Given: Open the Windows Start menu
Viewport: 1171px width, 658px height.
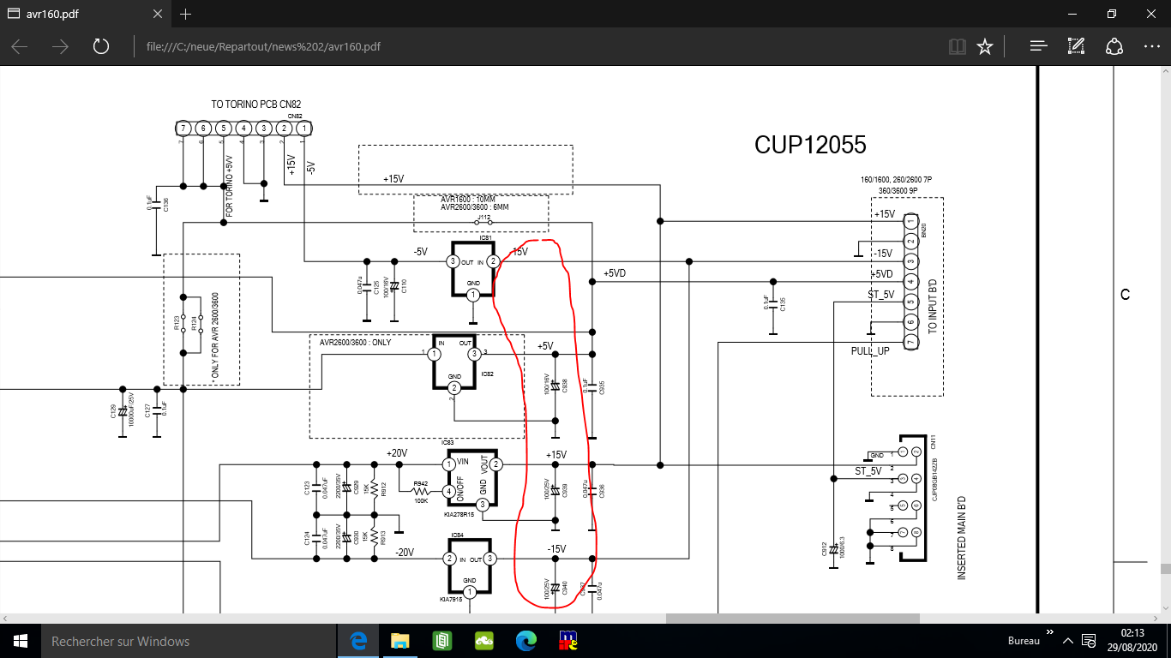Looking at the screenshot, I should (x=21, y=641).
